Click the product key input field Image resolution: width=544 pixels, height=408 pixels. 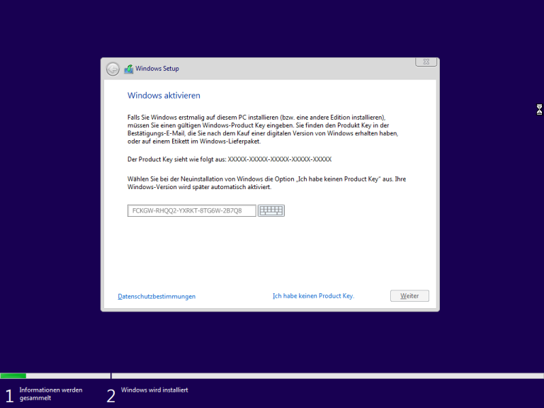pyautogui.click(x=191, y=210)
